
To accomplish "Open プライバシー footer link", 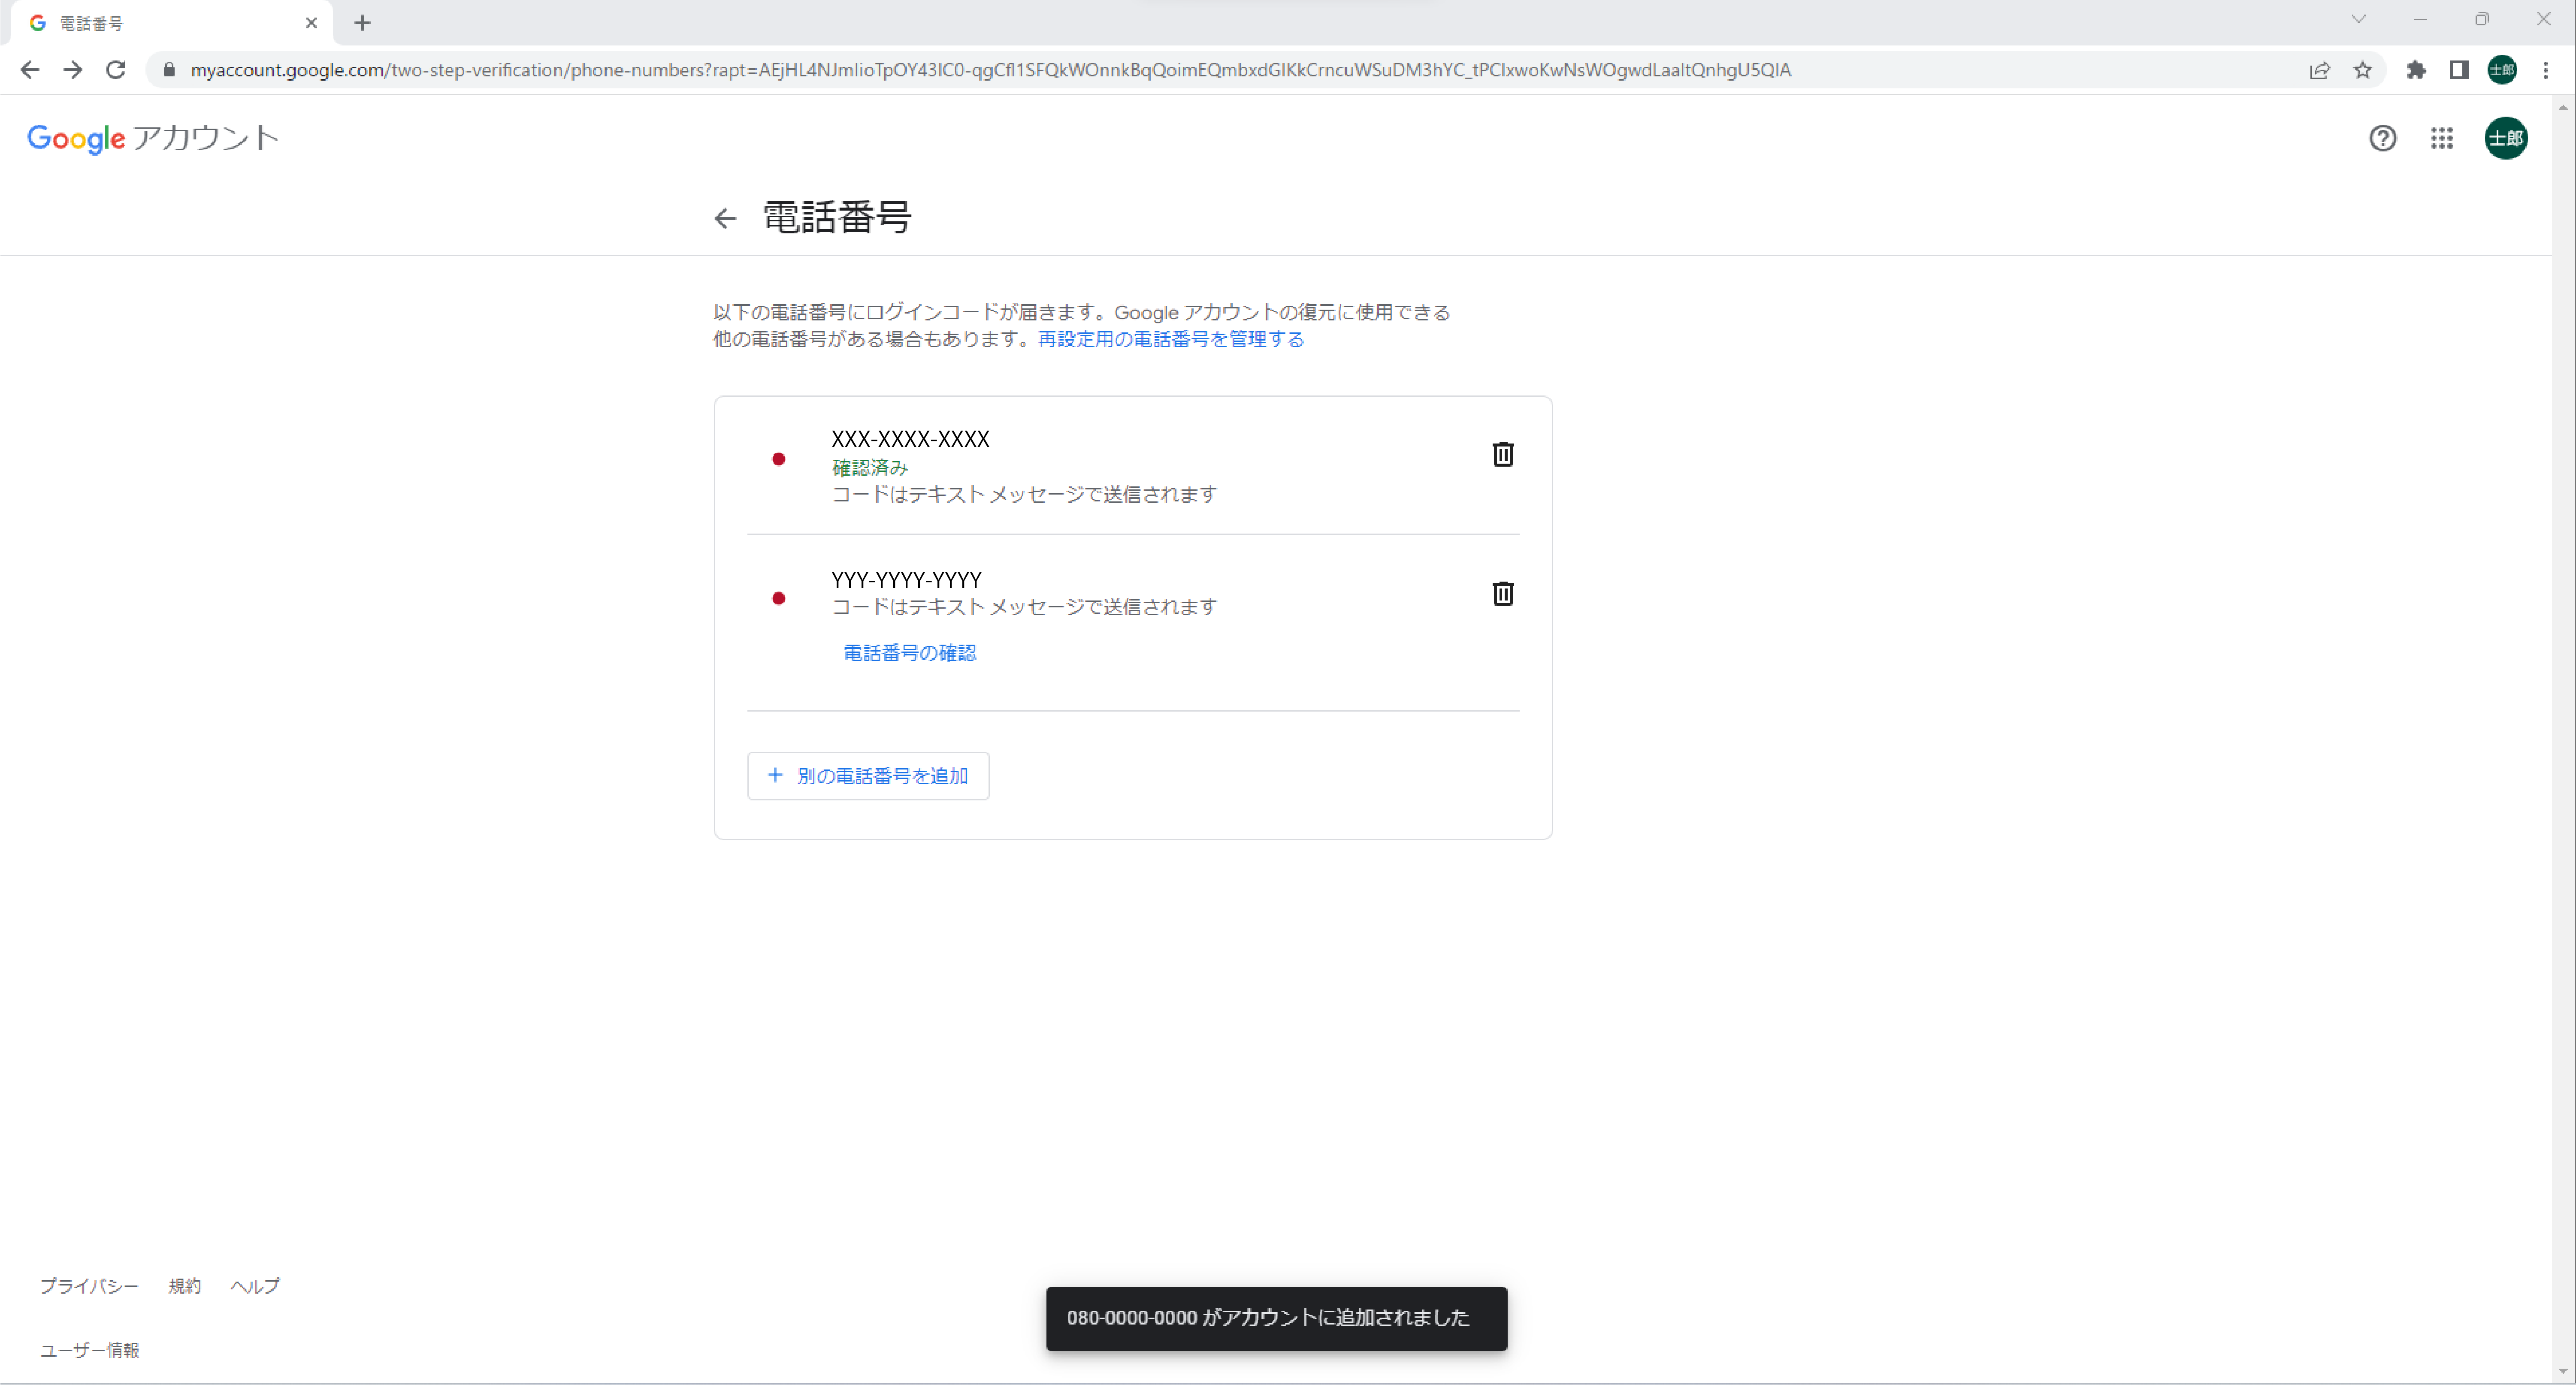I will pyautogui.click(x=89, y=1286).
